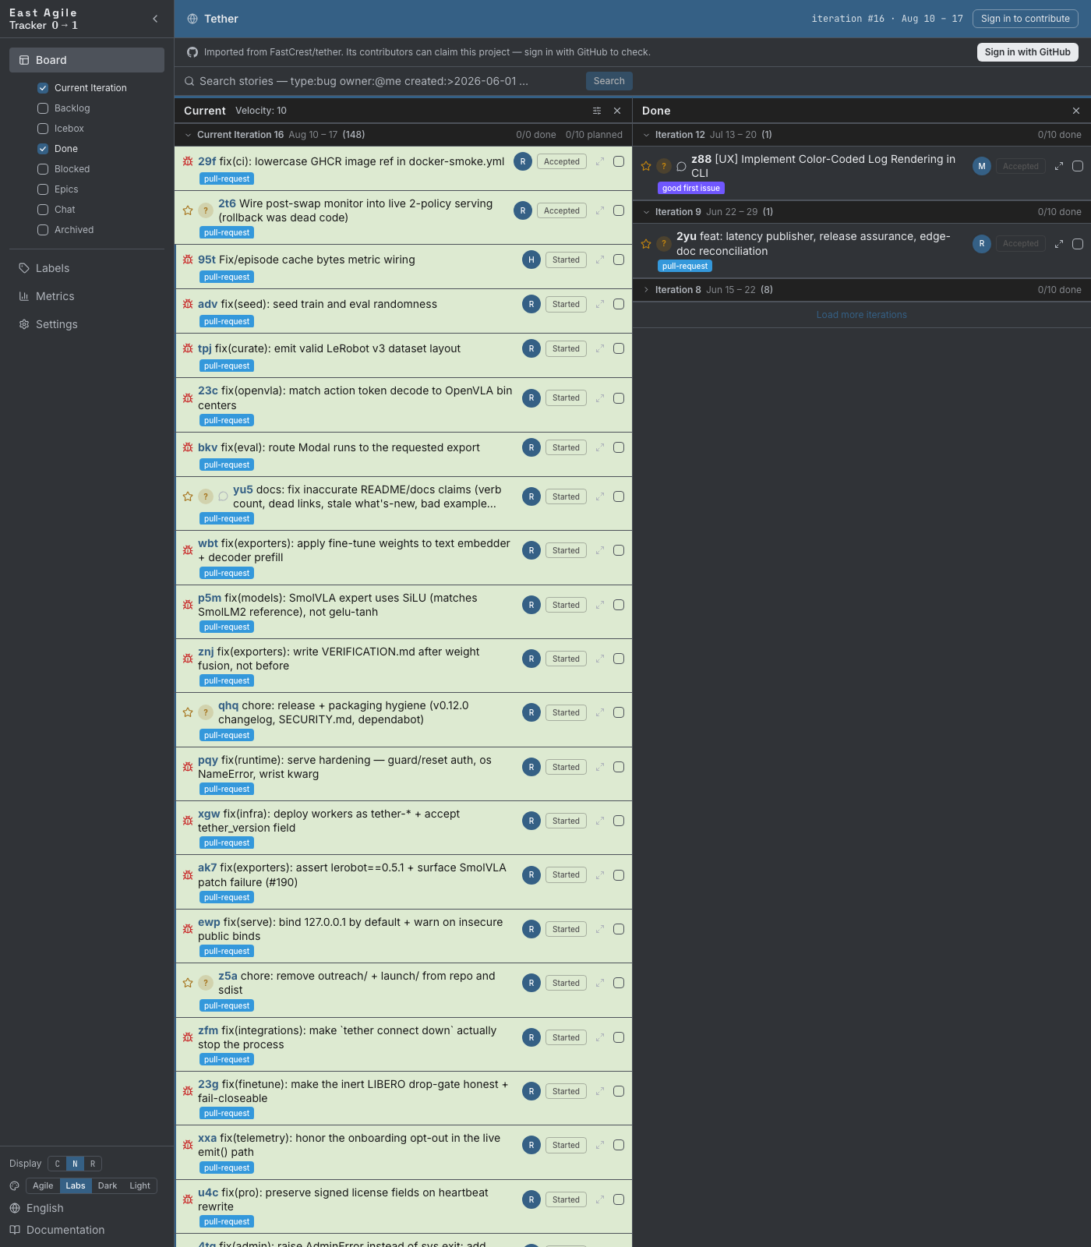Click the estimate question mark on 2t6
1091x1247 pixels.
pos(206,210)
